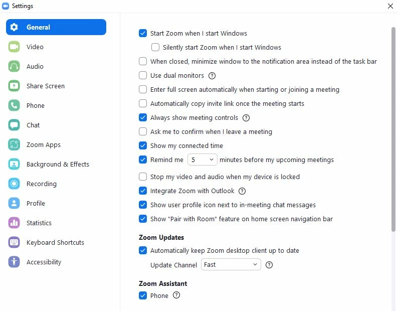Toggle the Remind me checkbox
This screenshot has height=311, width=397.
click(143, 160)
